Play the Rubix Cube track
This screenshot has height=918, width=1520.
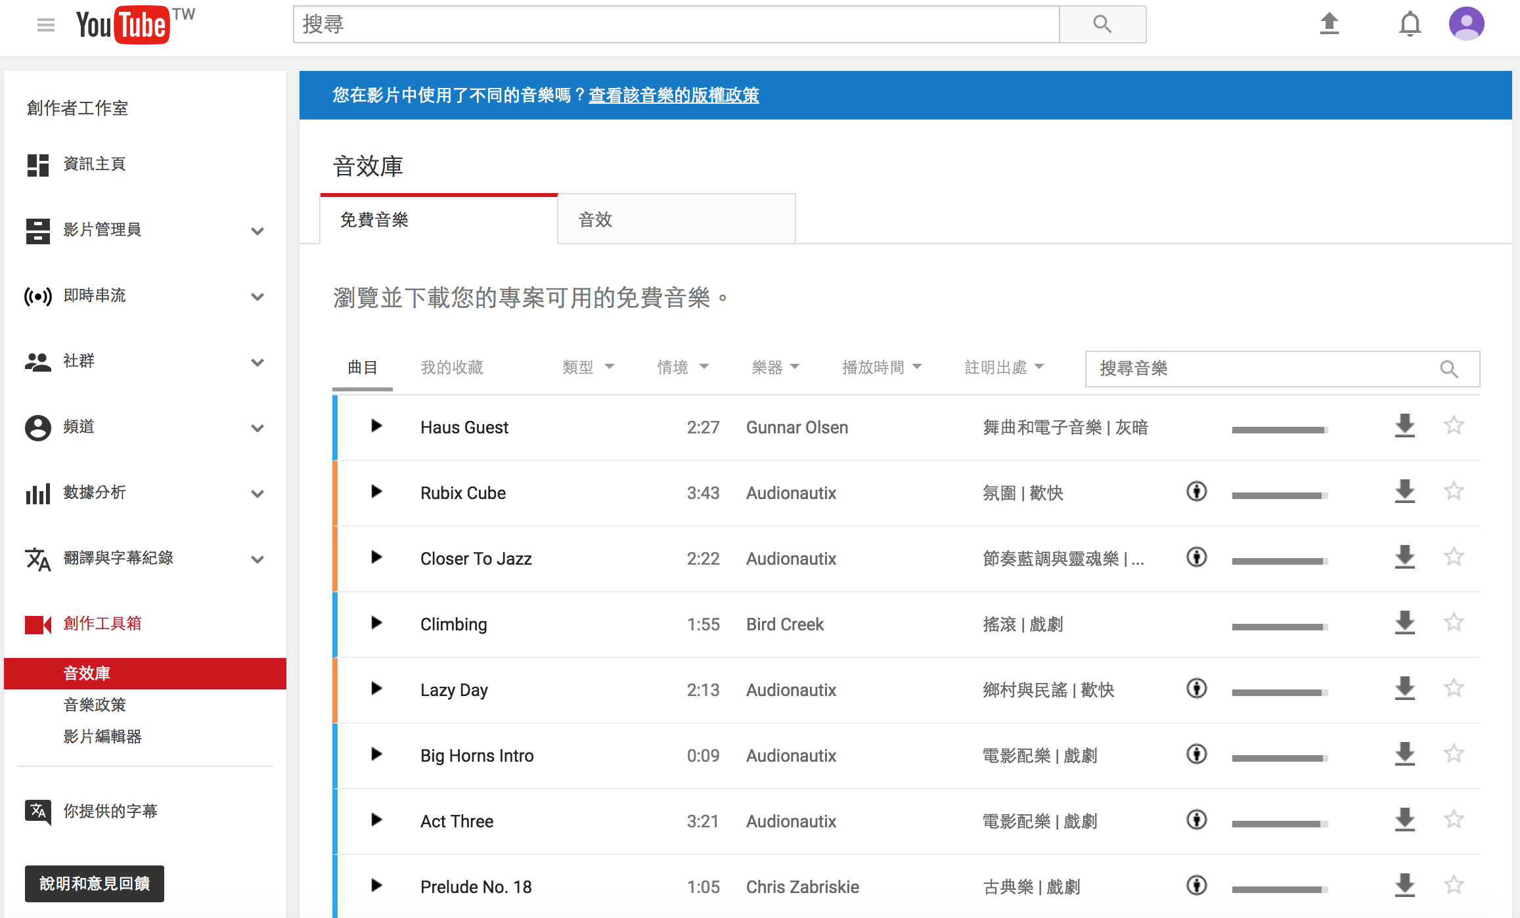coord(376,492)
